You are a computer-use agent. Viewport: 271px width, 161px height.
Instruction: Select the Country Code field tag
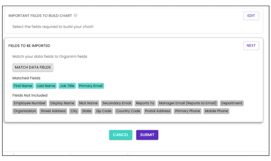click(x=128, y=111)
